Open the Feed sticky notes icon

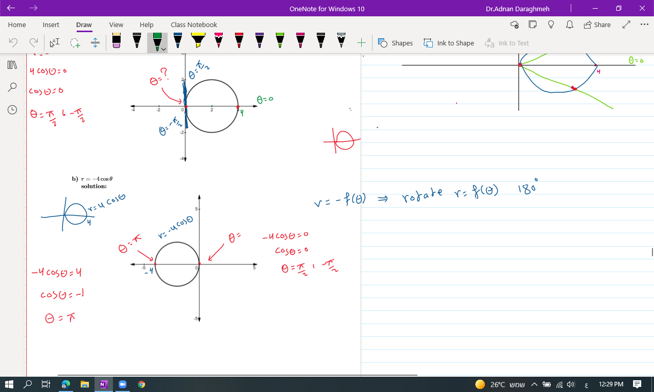pos(533,24)
